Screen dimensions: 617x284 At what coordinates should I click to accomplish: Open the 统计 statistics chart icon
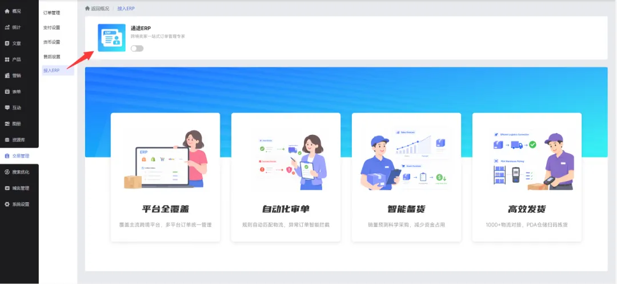click(7, 27)
